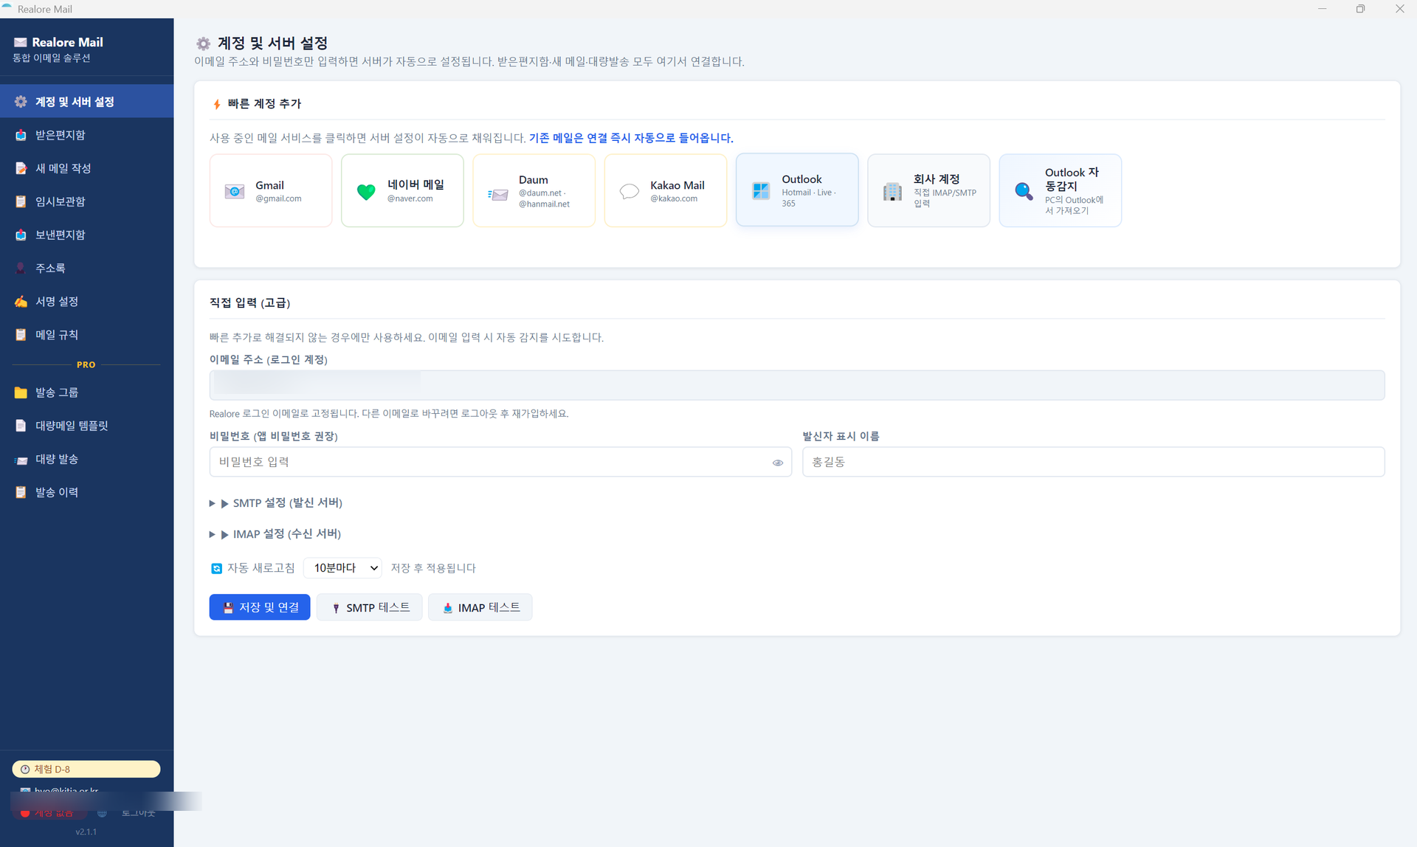Image resolution: width=1417 pixels, height=847 pixels.
Task: Click the Kakao Mail speech bubble icon
Action: click(629, 192)
